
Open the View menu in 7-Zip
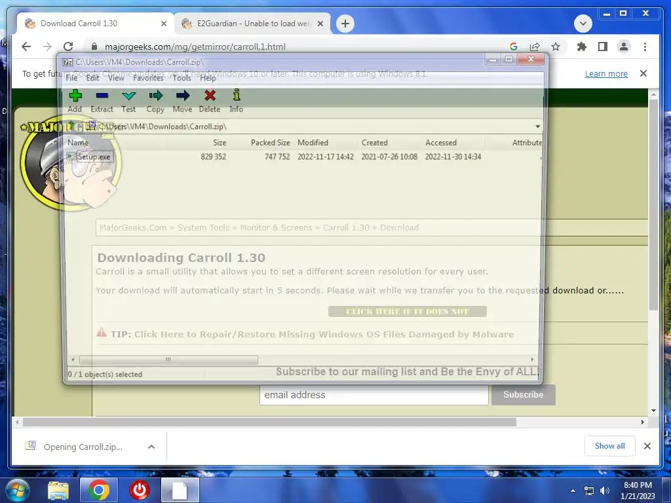[x=115, y=78]
